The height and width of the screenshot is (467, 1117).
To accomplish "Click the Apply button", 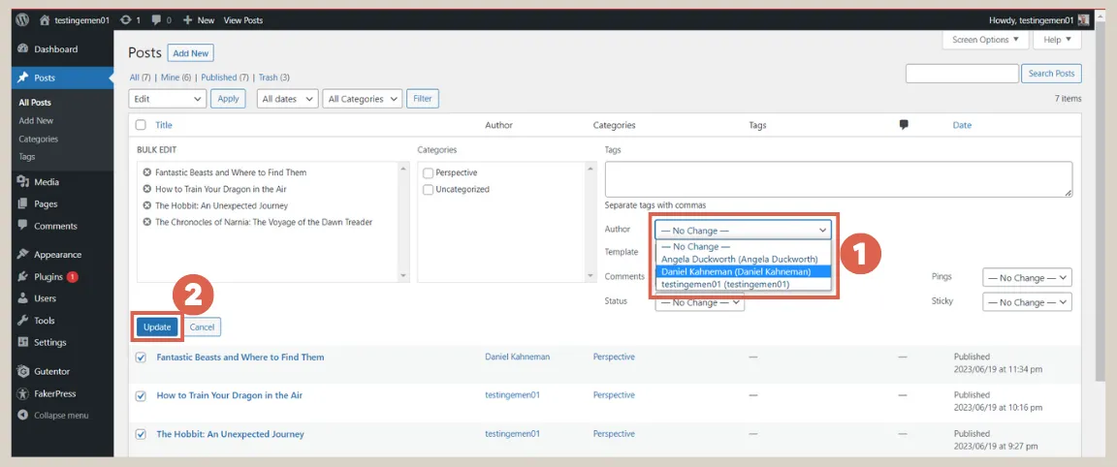I will [228, 99].
